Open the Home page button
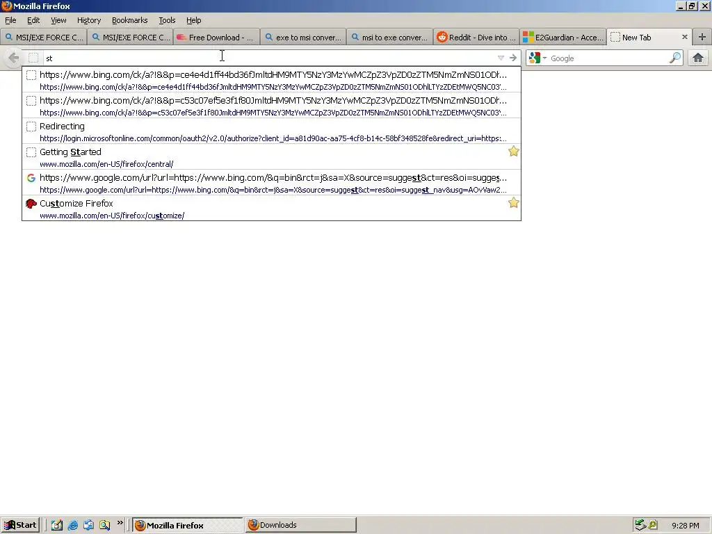Image resolution: width=712 pixels, height=534 pixels. coord(698,58)
